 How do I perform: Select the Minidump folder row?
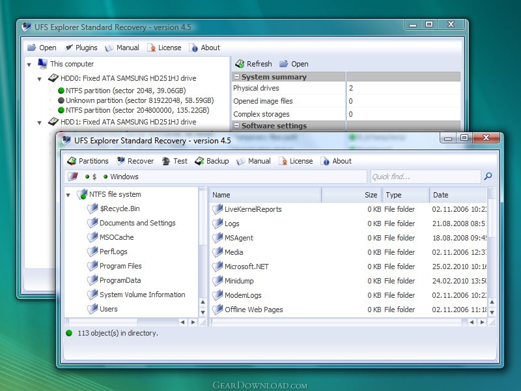tap(349, 281)
